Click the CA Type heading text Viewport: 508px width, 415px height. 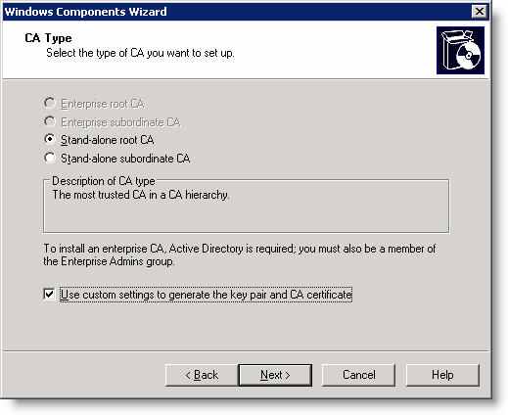pos(48,38)
